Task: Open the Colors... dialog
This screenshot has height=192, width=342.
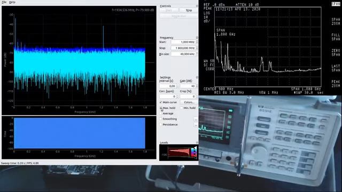Action: 189,102
